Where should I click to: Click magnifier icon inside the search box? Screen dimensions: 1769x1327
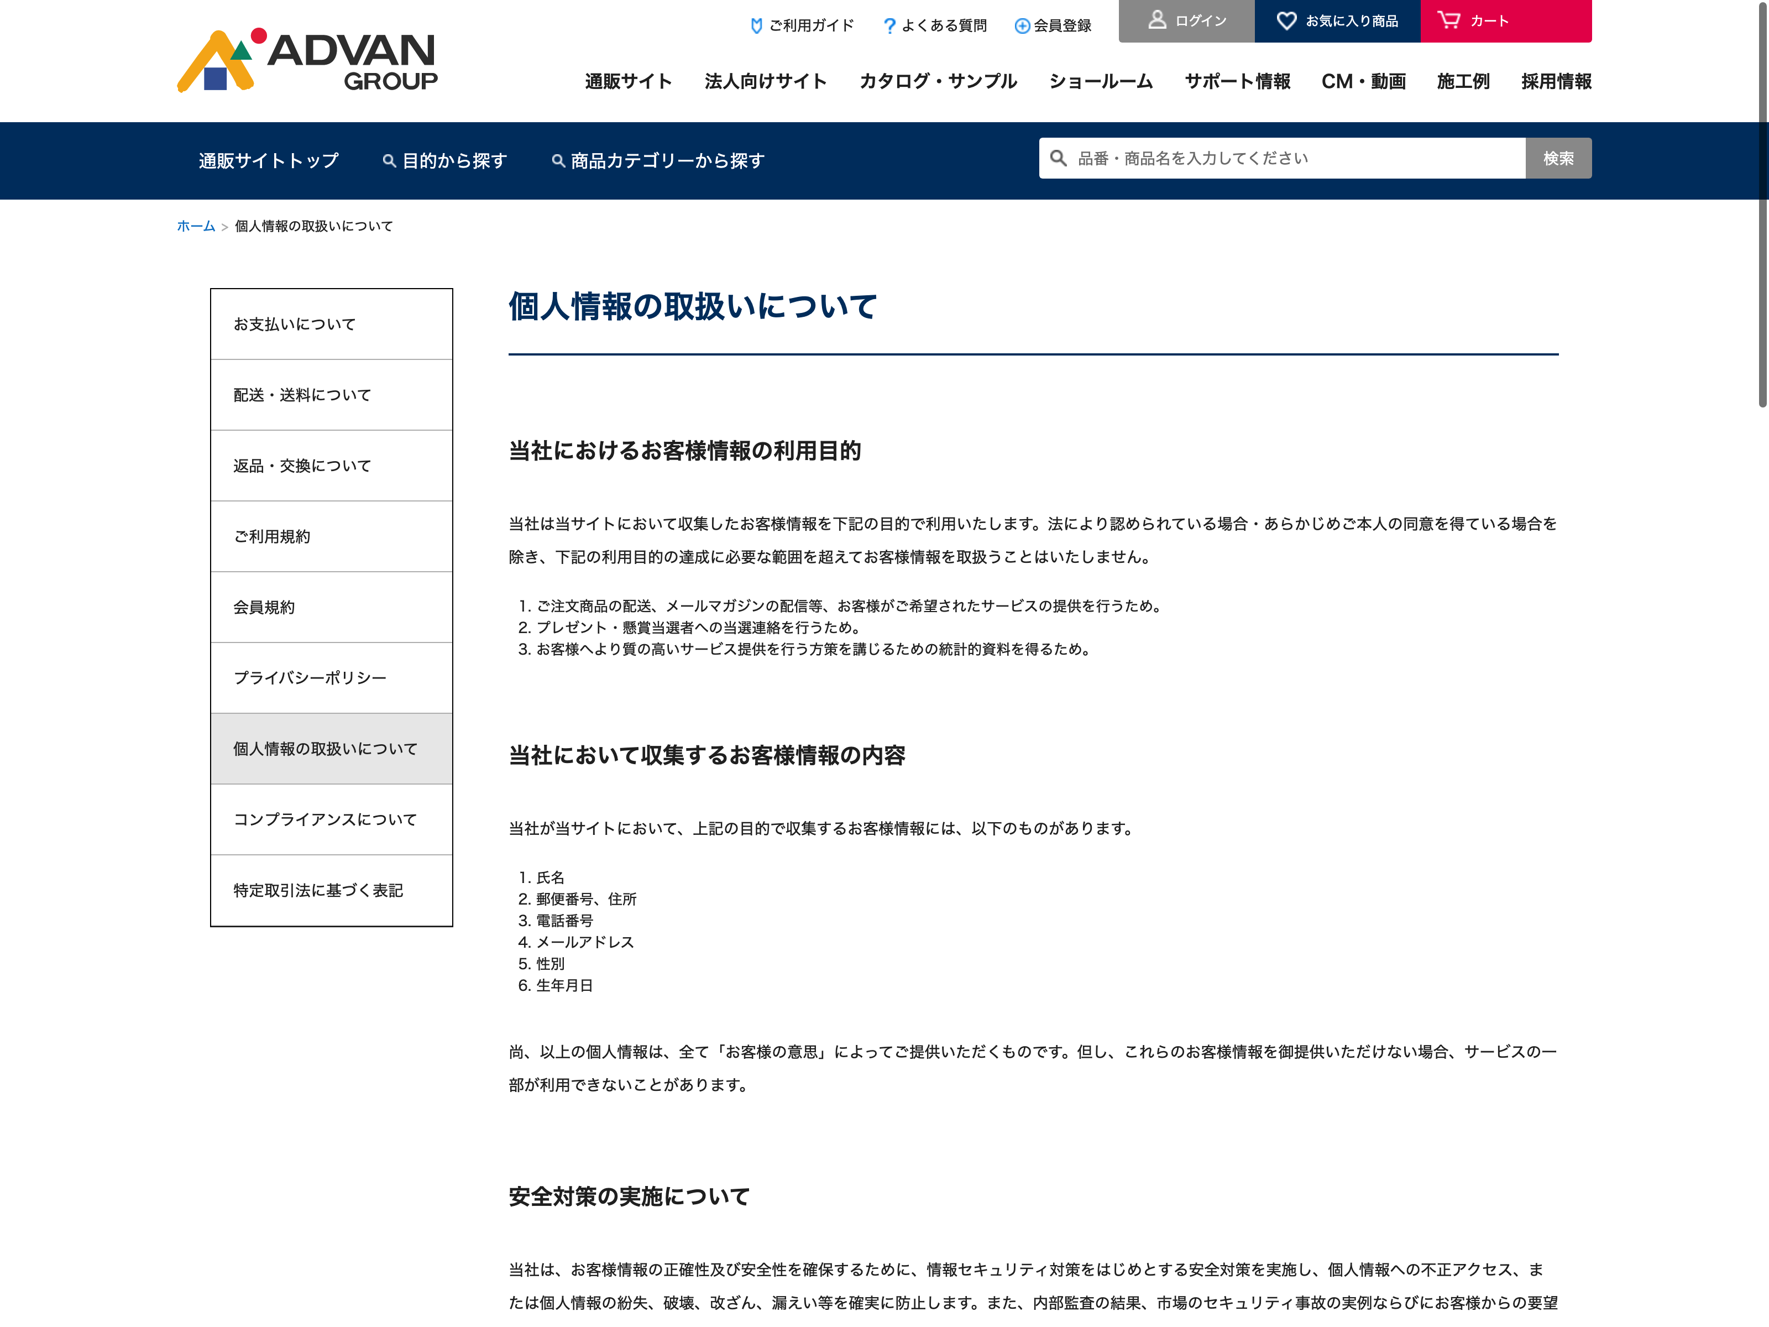coord(1058,158)
